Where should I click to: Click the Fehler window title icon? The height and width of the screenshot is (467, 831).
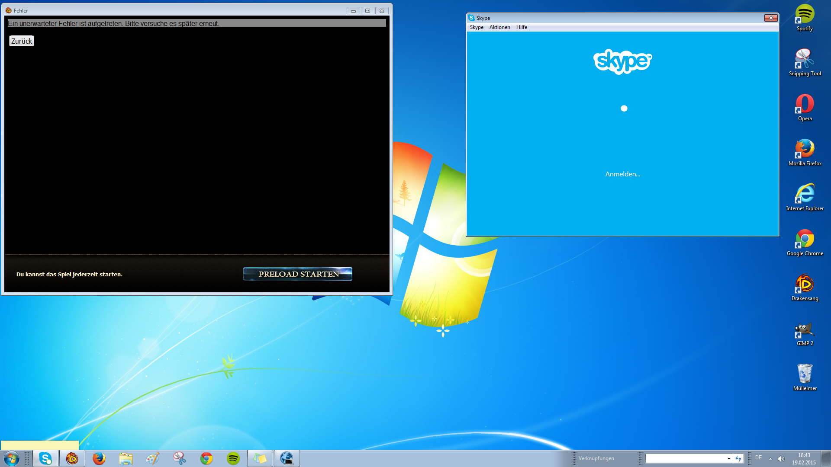(9, 10)
